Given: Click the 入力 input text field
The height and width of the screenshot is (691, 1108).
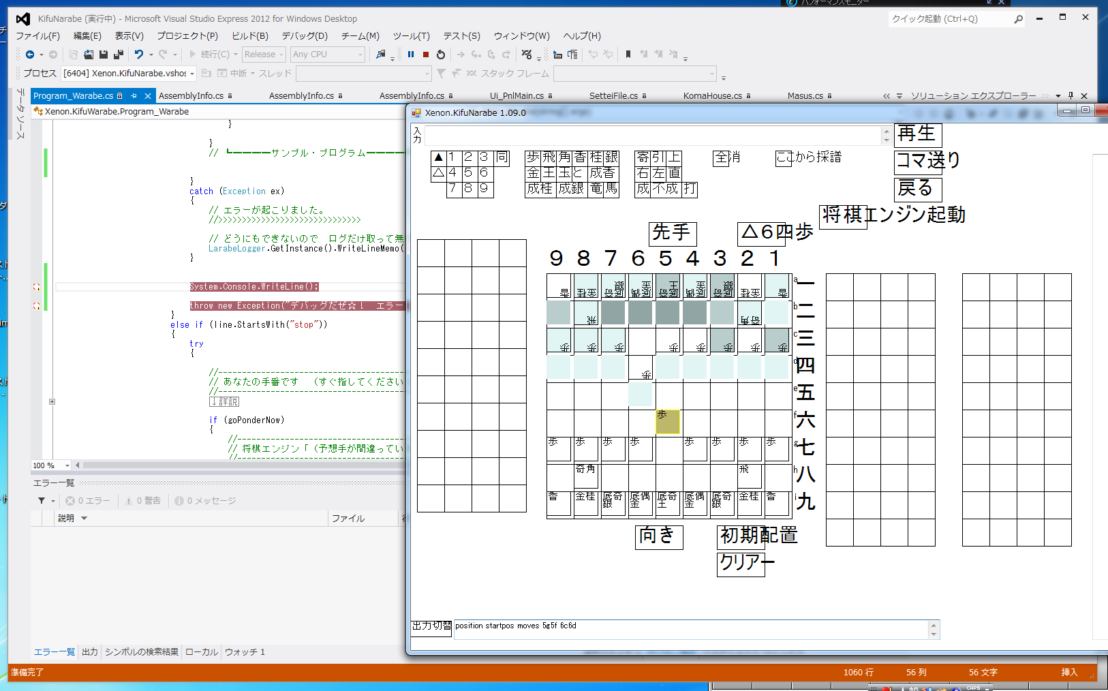Looking at the screenshot, I should click(x=653, y=135).
